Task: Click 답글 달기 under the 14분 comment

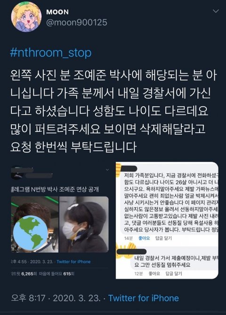Action: click(x=163, y=238)
